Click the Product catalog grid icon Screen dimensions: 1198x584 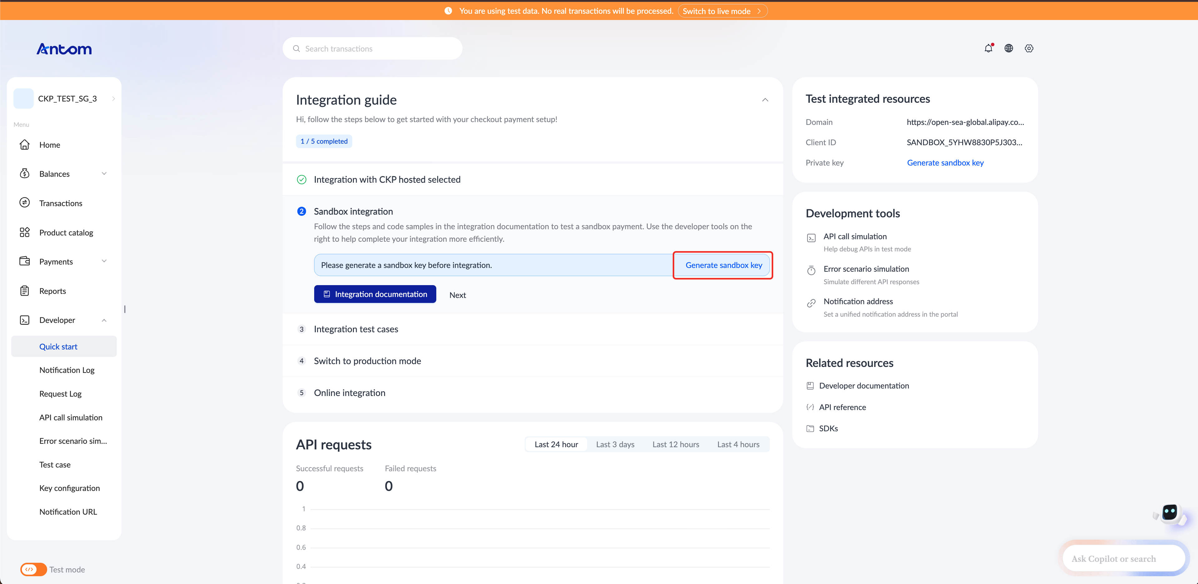coord(25,232)
